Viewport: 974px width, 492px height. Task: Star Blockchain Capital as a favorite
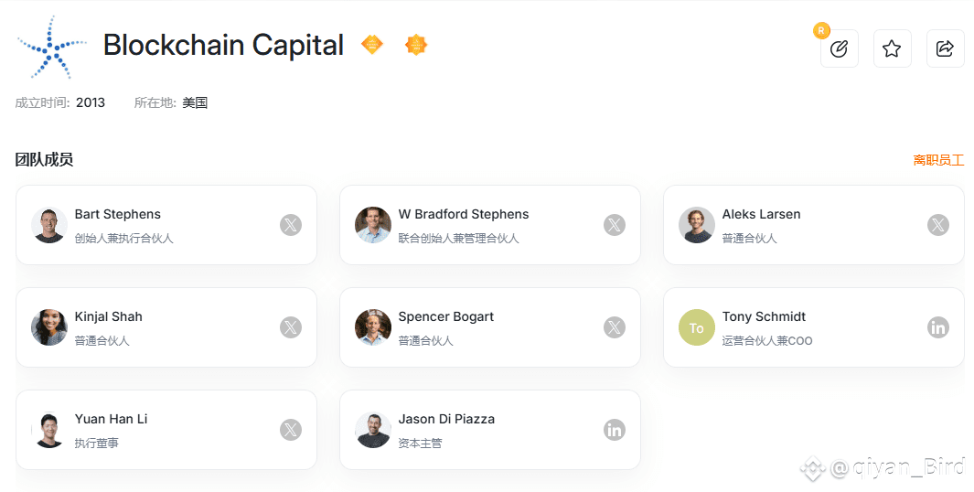pyautogui.click(x=892, y=49)
